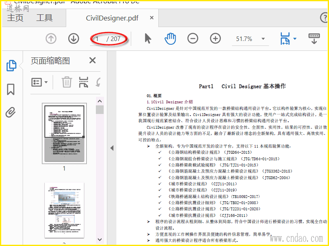Click 《城市桥梁设计规范》 (CJJ11-2011) line
Image resolution: width=329 pixels, height=246 pixels.
pos(202,184)
